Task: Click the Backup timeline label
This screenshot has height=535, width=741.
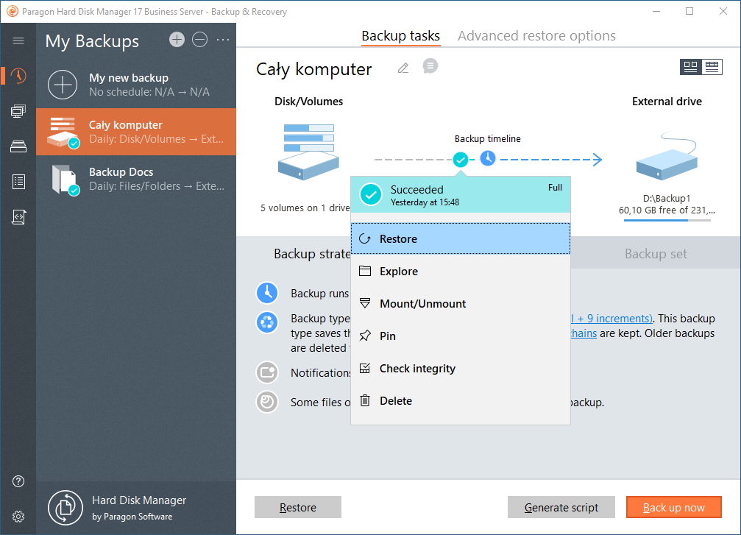Action: pos(488,138)
